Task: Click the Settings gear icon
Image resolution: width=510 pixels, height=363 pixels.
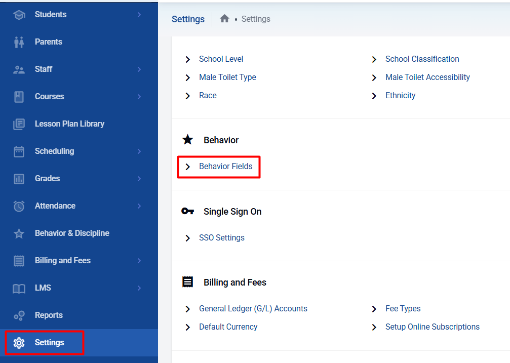Action: tap(19, 343)
